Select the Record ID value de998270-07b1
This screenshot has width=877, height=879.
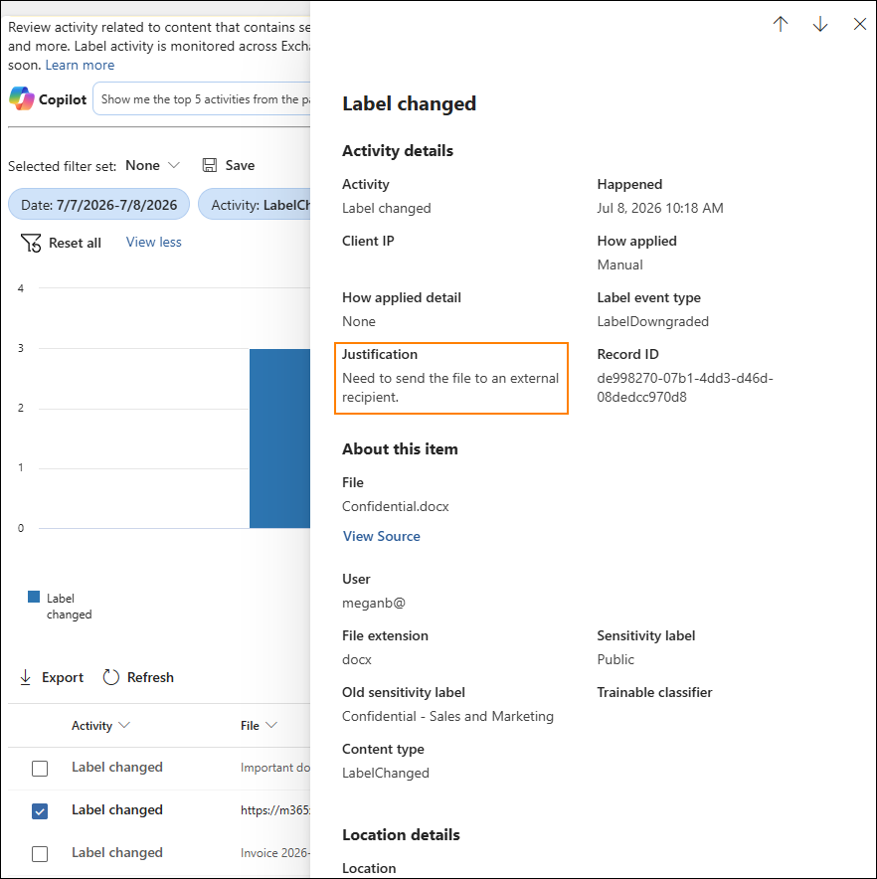click(x=685, y=388)
